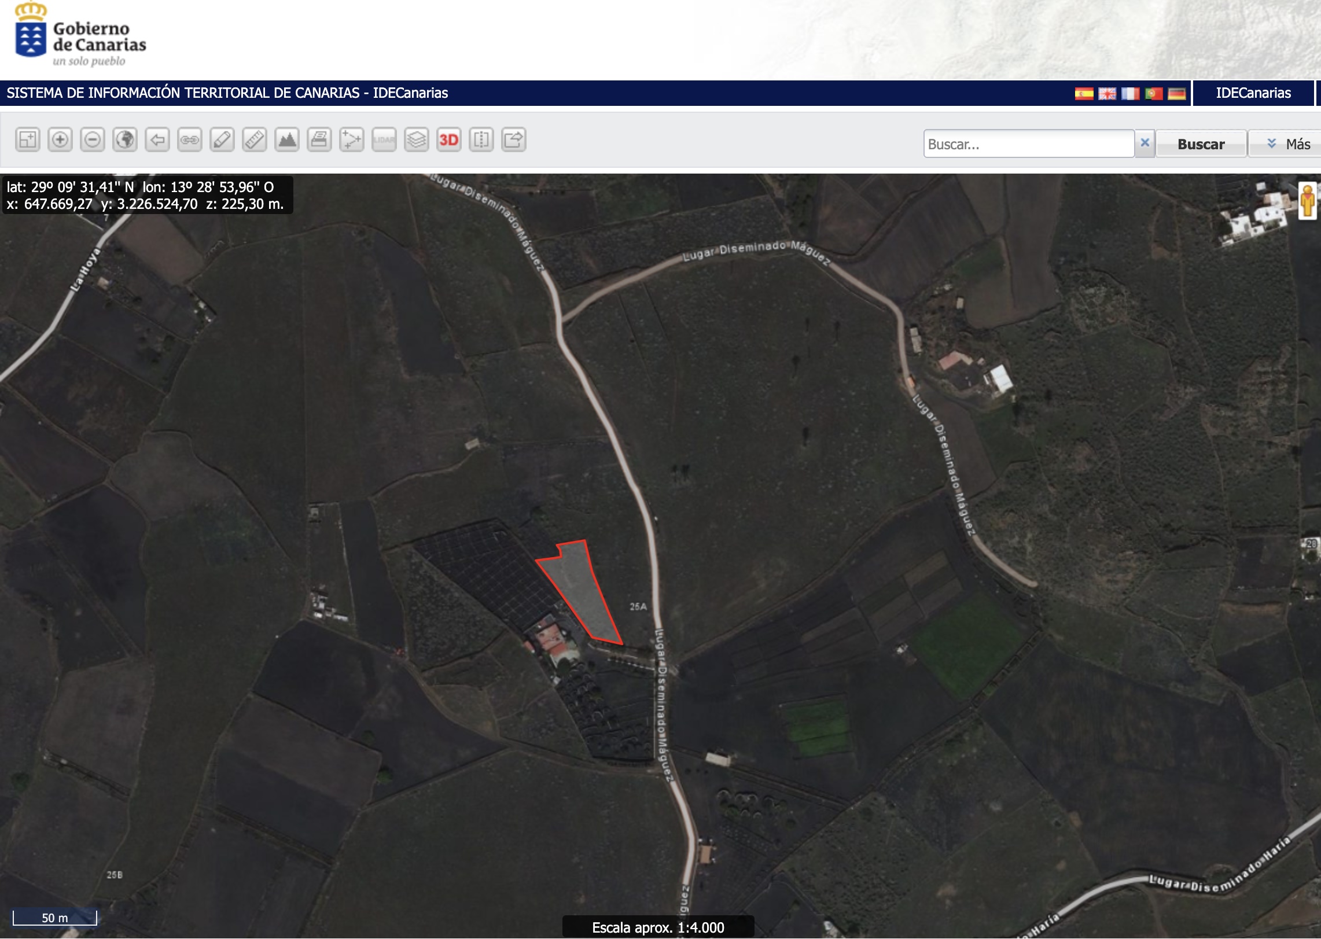Expand the Más options dropdown
Viewport: 1321px width, 939px height.
coord(1288,144)
